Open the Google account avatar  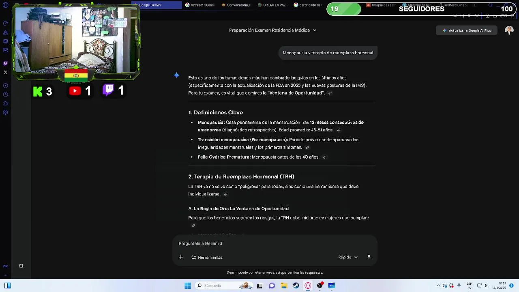[x=509, y=30]
